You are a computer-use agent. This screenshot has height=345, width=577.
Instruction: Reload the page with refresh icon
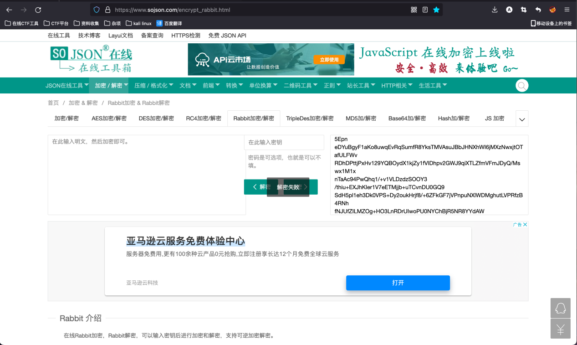tap(38, 10)
